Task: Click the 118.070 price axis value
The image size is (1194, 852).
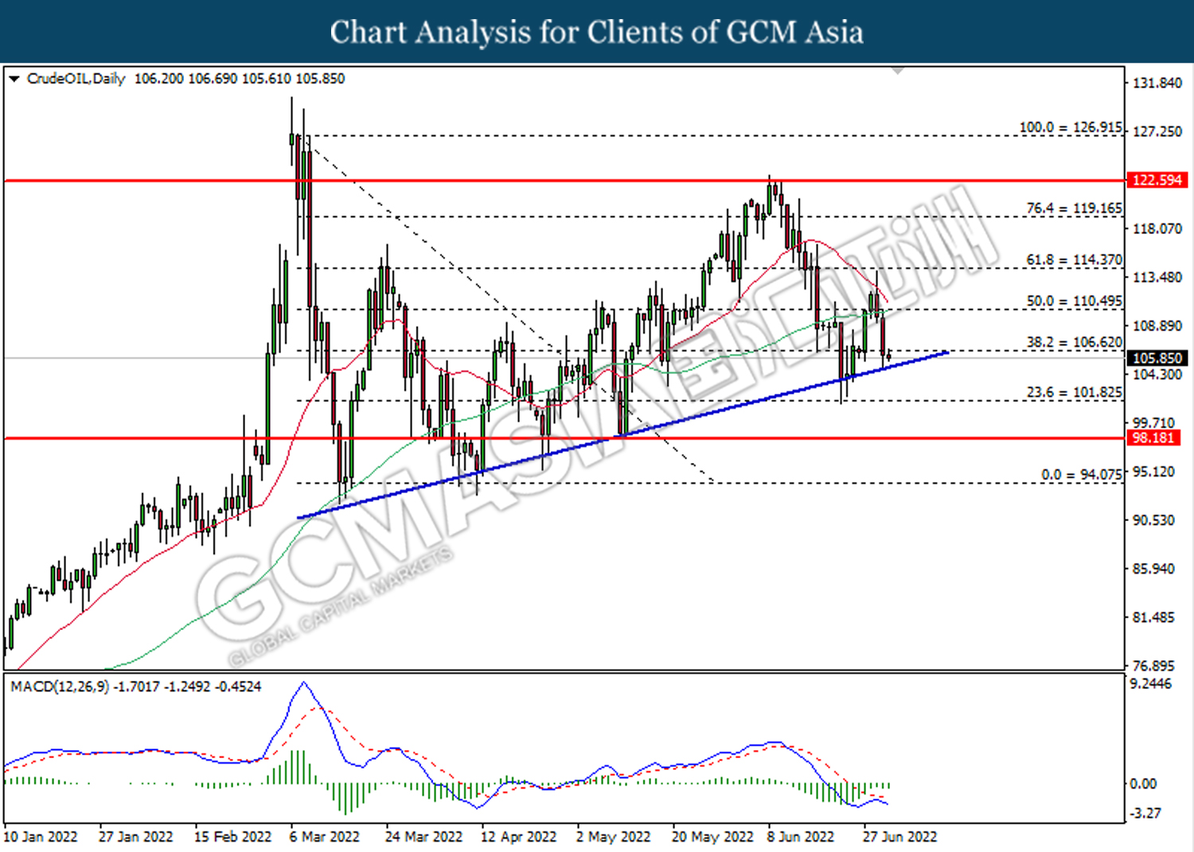Action: click(x=1157, y=228)
